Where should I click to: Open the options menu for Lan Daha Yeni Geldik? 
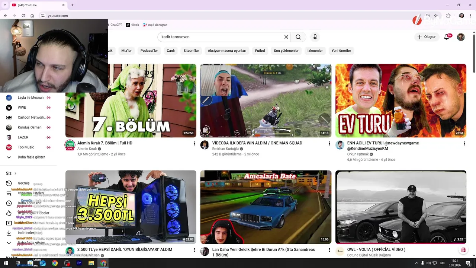pyautogui.click(x=329, y=250)
